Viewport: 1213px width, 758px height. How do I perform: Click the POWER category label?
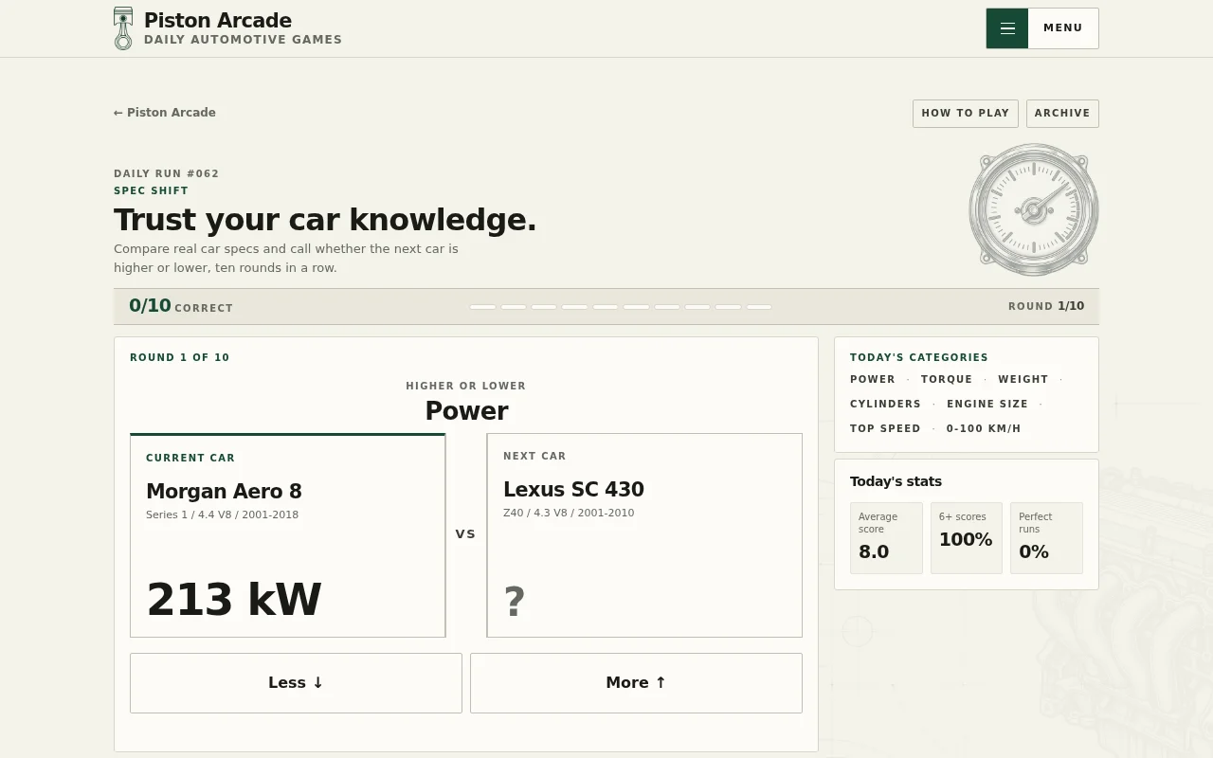click(x=873, y=379)
